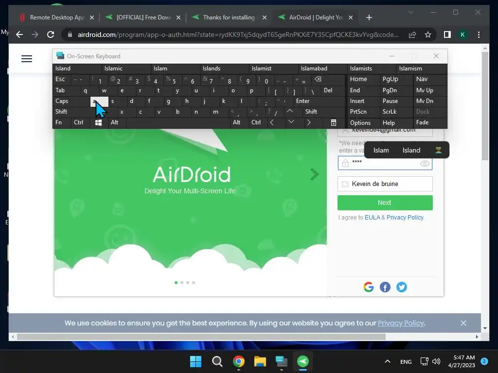Click Help key on on-screen keyboard

(396, 122)
